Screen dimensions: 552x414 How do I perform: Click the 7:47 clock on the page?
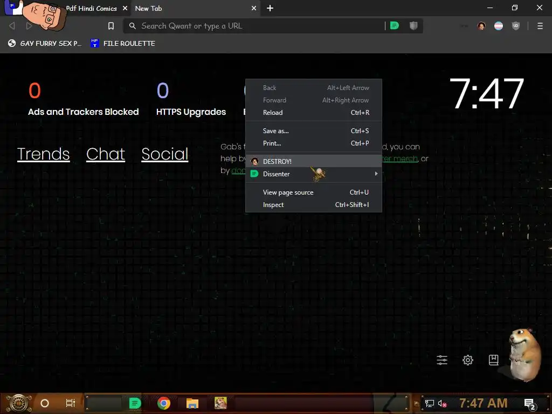point(487,94)
